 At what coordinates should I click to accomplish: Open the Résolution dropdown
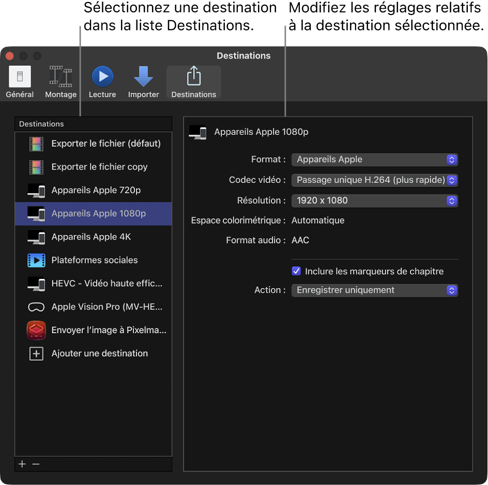[375, 201]
